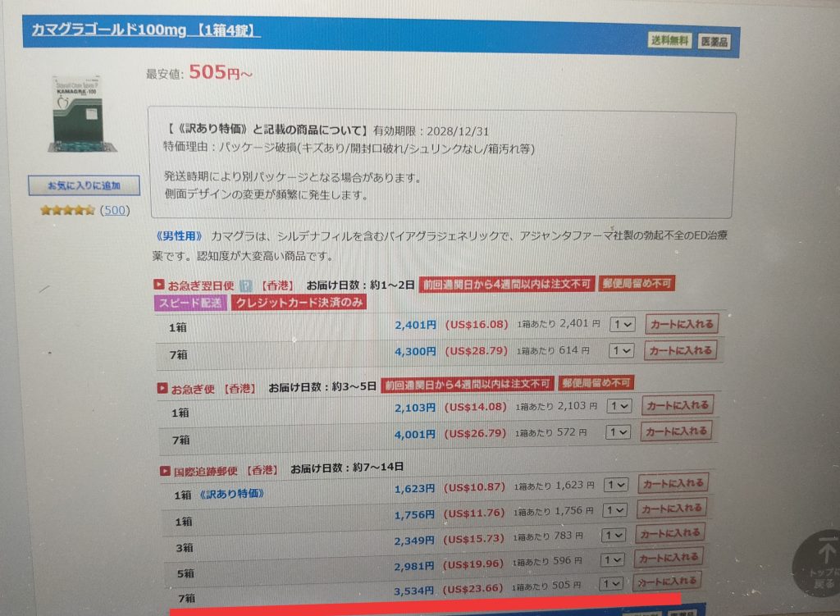The width and height of the screenshot is (840, 616).
Task: Click the five-star rating icons
Action: point(67,210)
